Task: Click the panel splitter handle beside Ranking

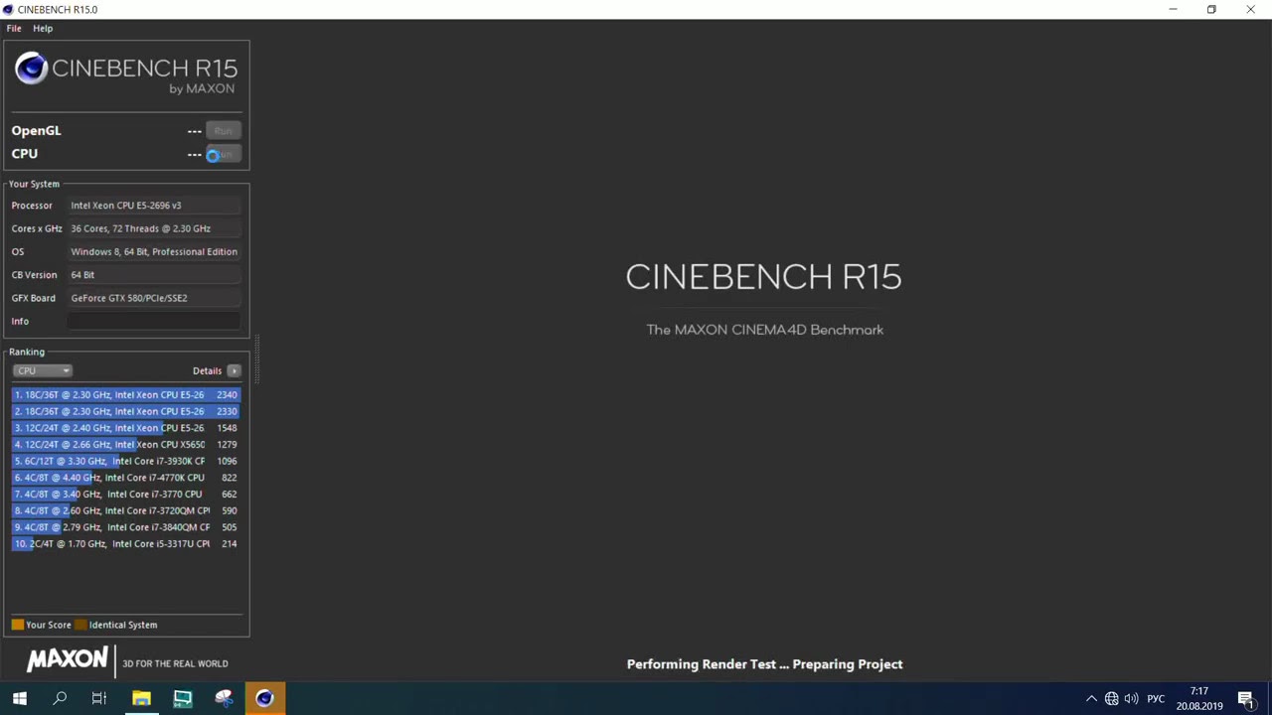Action: pyautogui.click(x=257, y=359)
